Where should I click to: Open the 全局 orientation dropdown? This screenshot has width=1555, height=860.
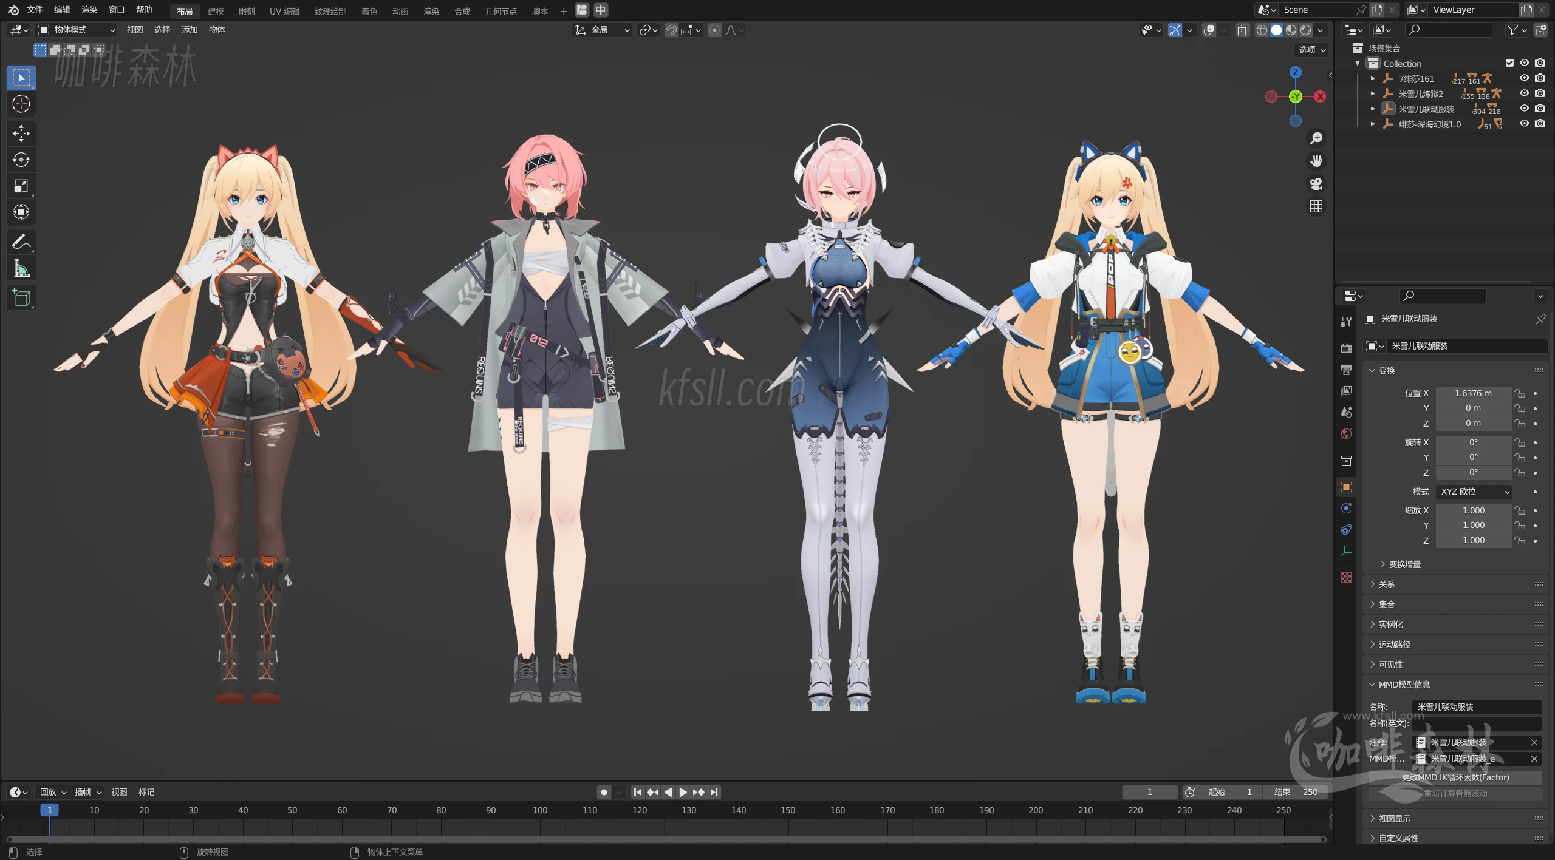(x=603, y=30)
